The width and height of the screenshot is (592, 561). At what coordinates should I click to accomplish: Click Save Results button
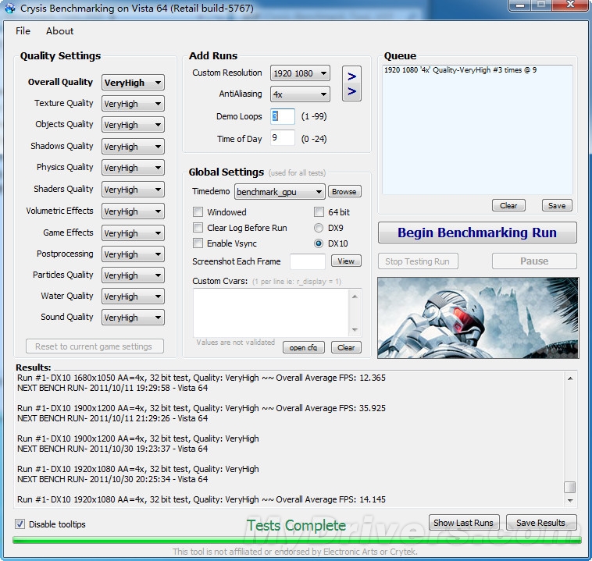(541, 523)
